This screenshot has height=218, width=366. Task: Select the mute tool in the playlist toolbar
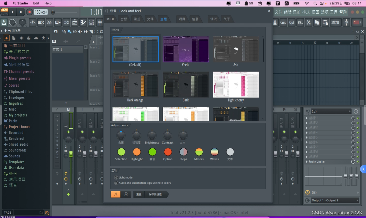point(80,31)
